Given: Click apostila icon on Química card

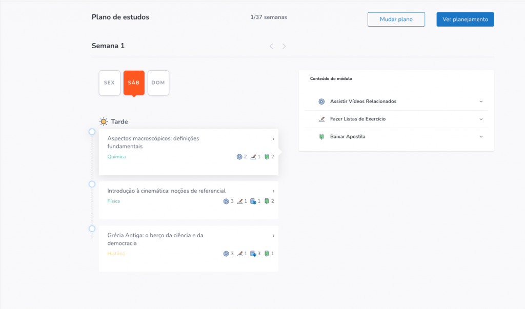Looking at the screenshot, I should [x=267, y=157].
